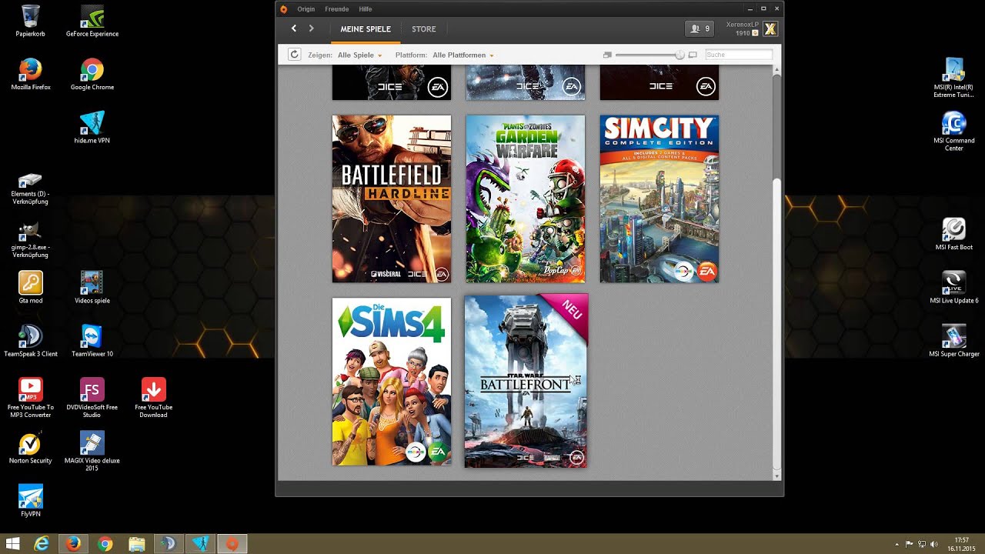Viewport: 985px width, 554px height.
Task: Click the scrollbar up arrow in Origin library
Action: (x=776, y=71)
